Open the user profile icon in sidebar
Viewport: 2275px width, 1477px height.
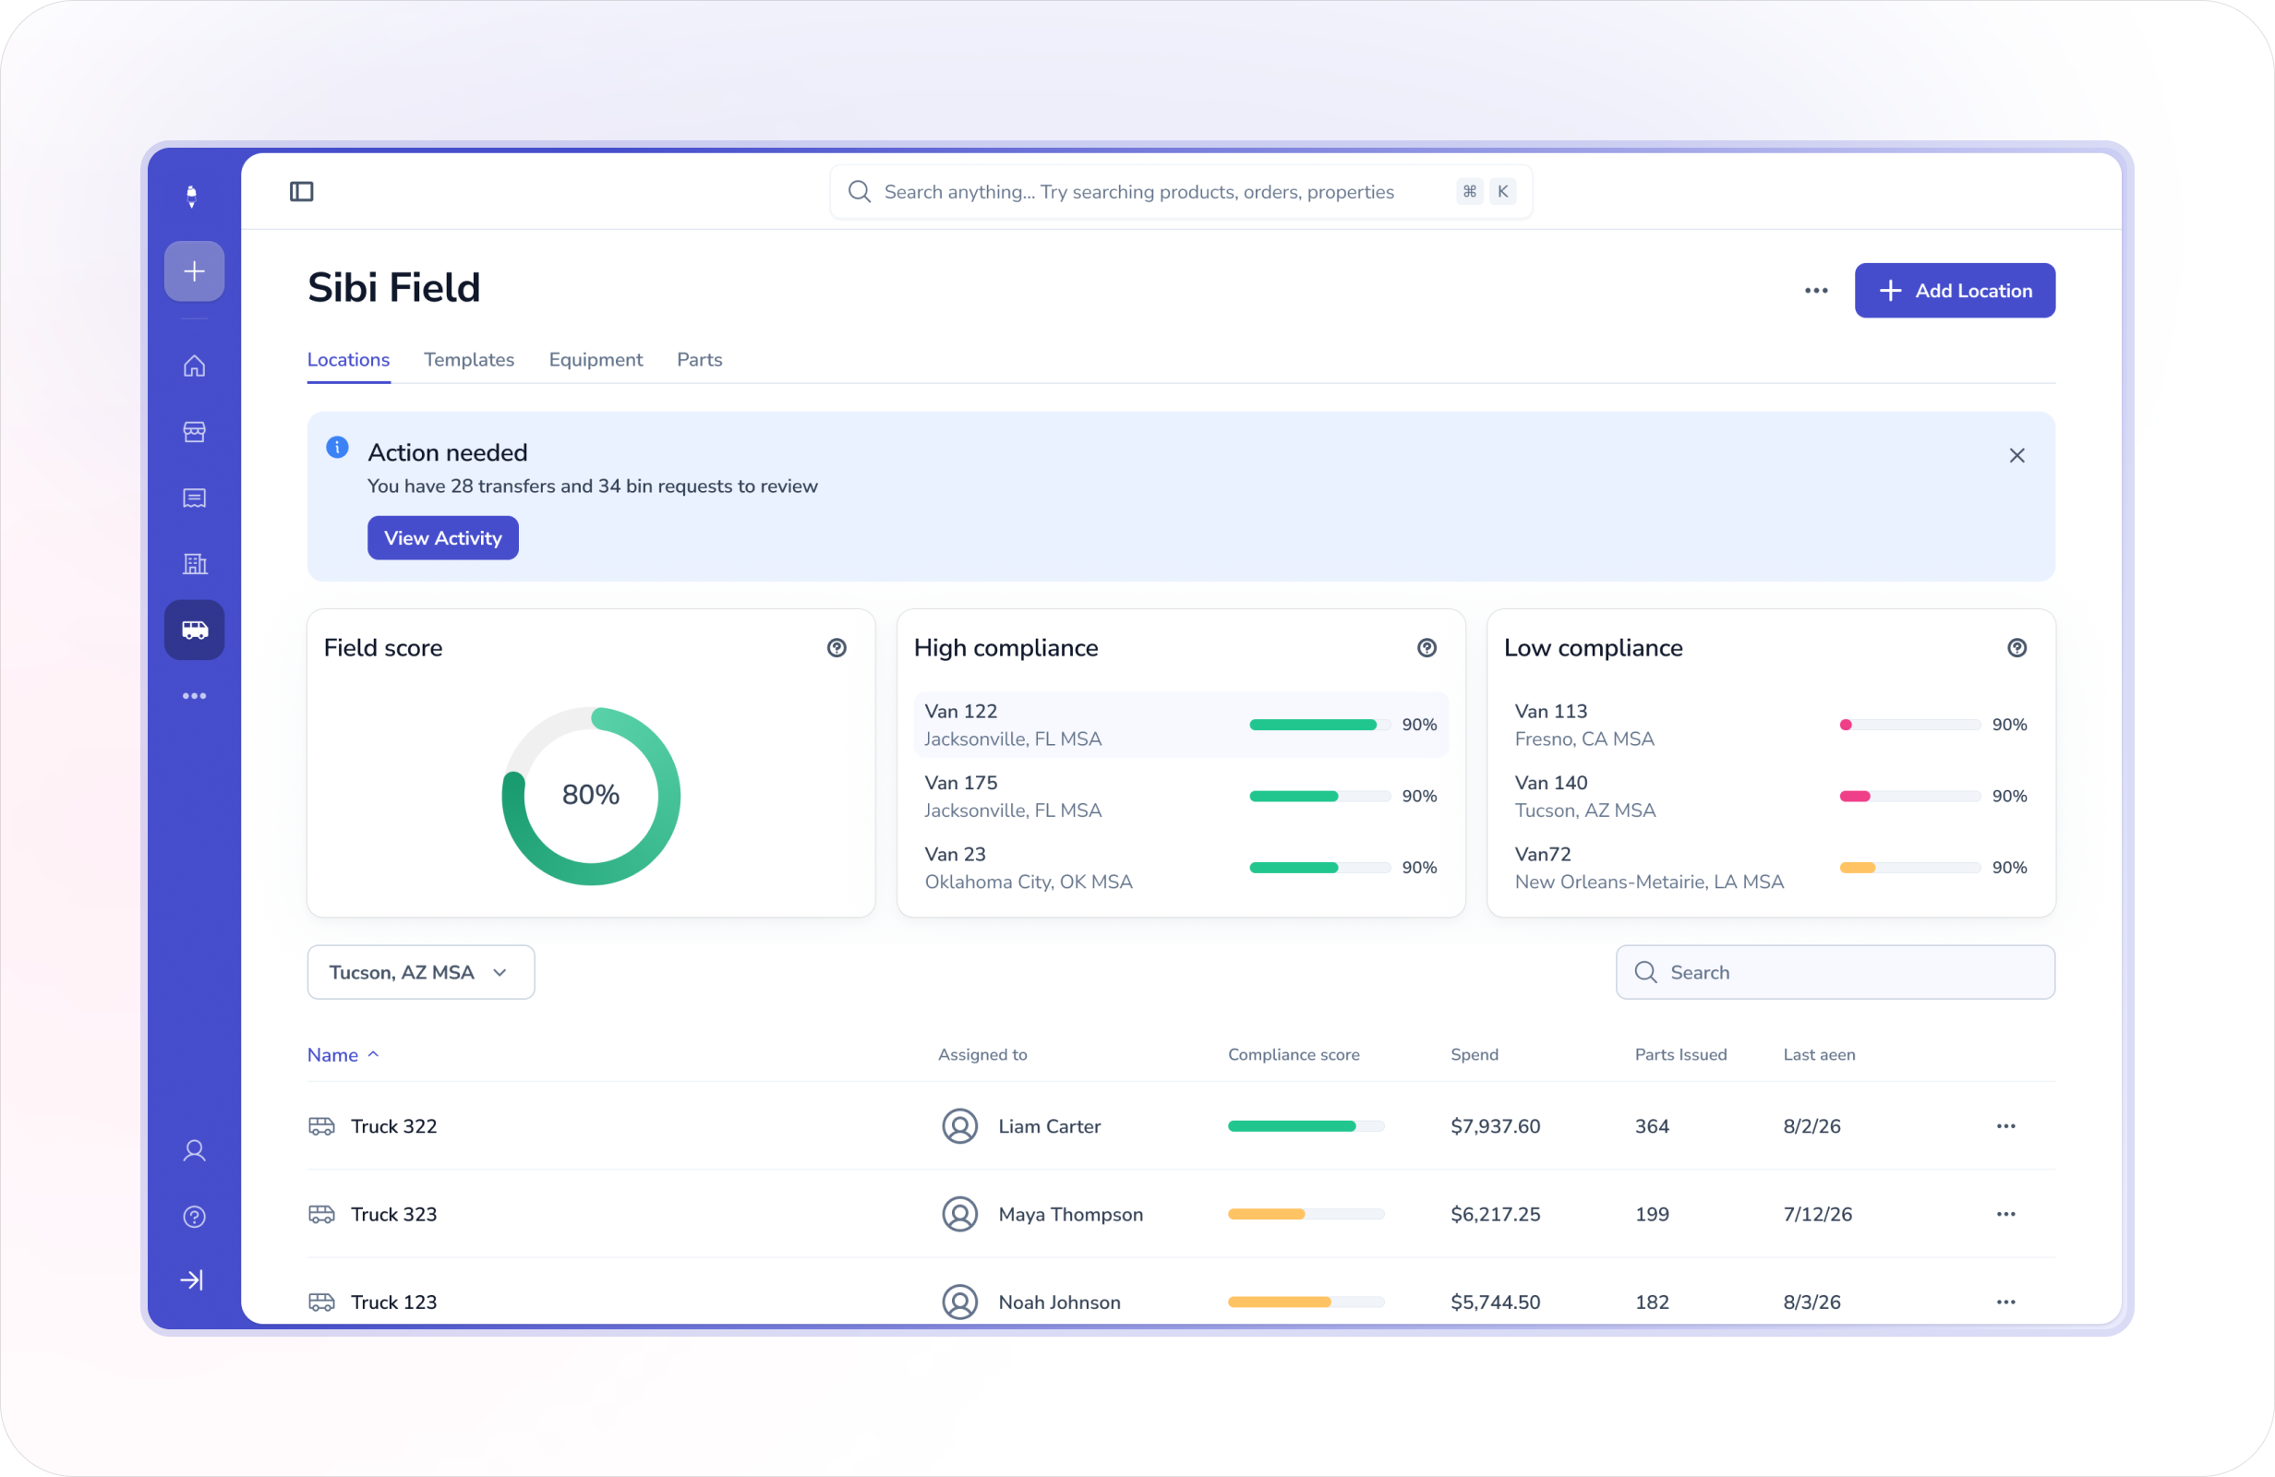194,1150
